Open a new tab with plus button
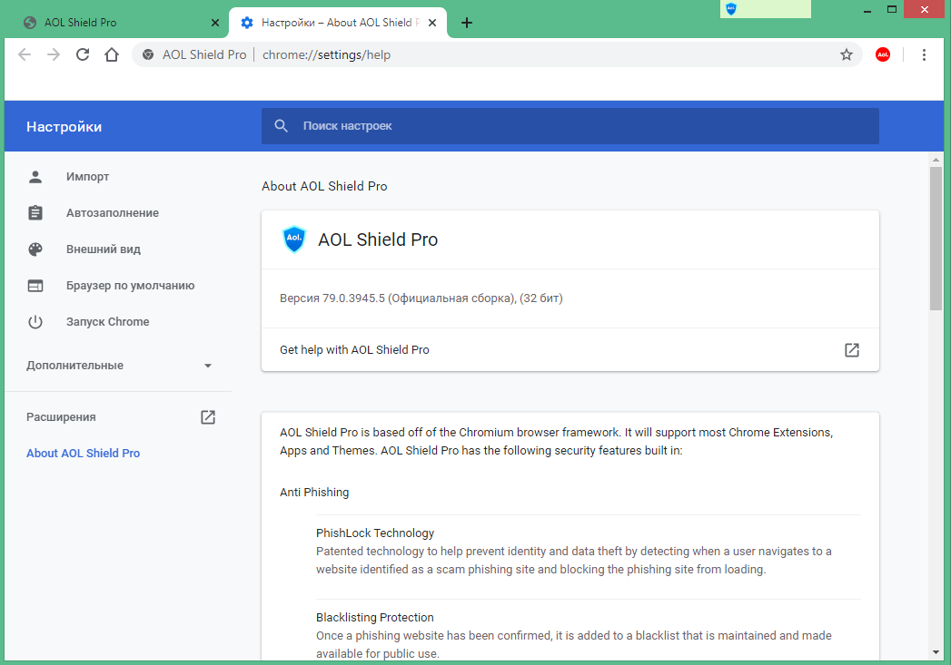 (x=466, y=23)
